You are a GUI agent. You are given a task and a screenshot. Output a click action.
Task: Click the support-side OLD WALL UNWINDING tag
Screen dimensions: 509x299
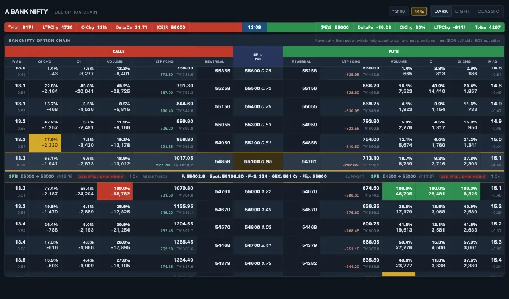click(463, 177)
